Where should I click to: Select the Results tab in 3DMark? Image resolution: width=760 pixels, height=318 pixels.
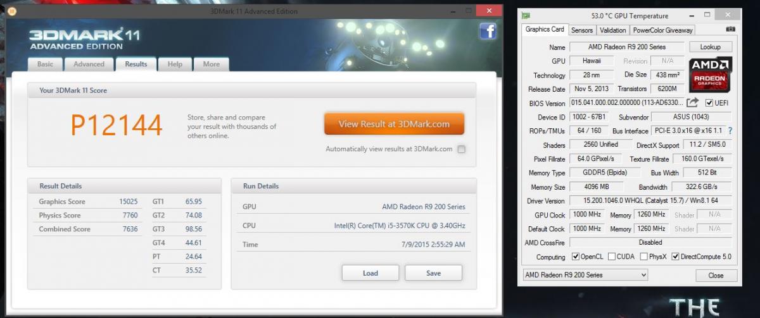[136, 63]
